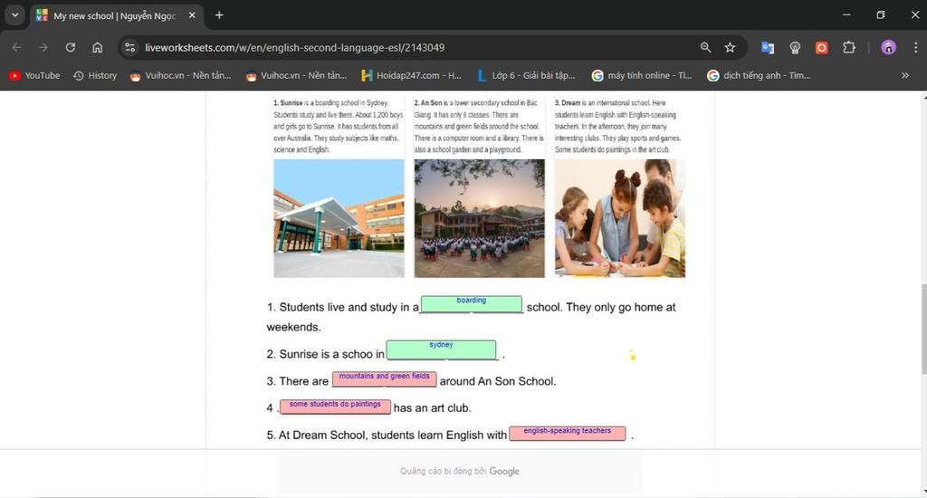Show the hidden bookmarks with the chevron
Viewport: 927px width, 498px height.
pyautogui.click(x=905, y=75)
